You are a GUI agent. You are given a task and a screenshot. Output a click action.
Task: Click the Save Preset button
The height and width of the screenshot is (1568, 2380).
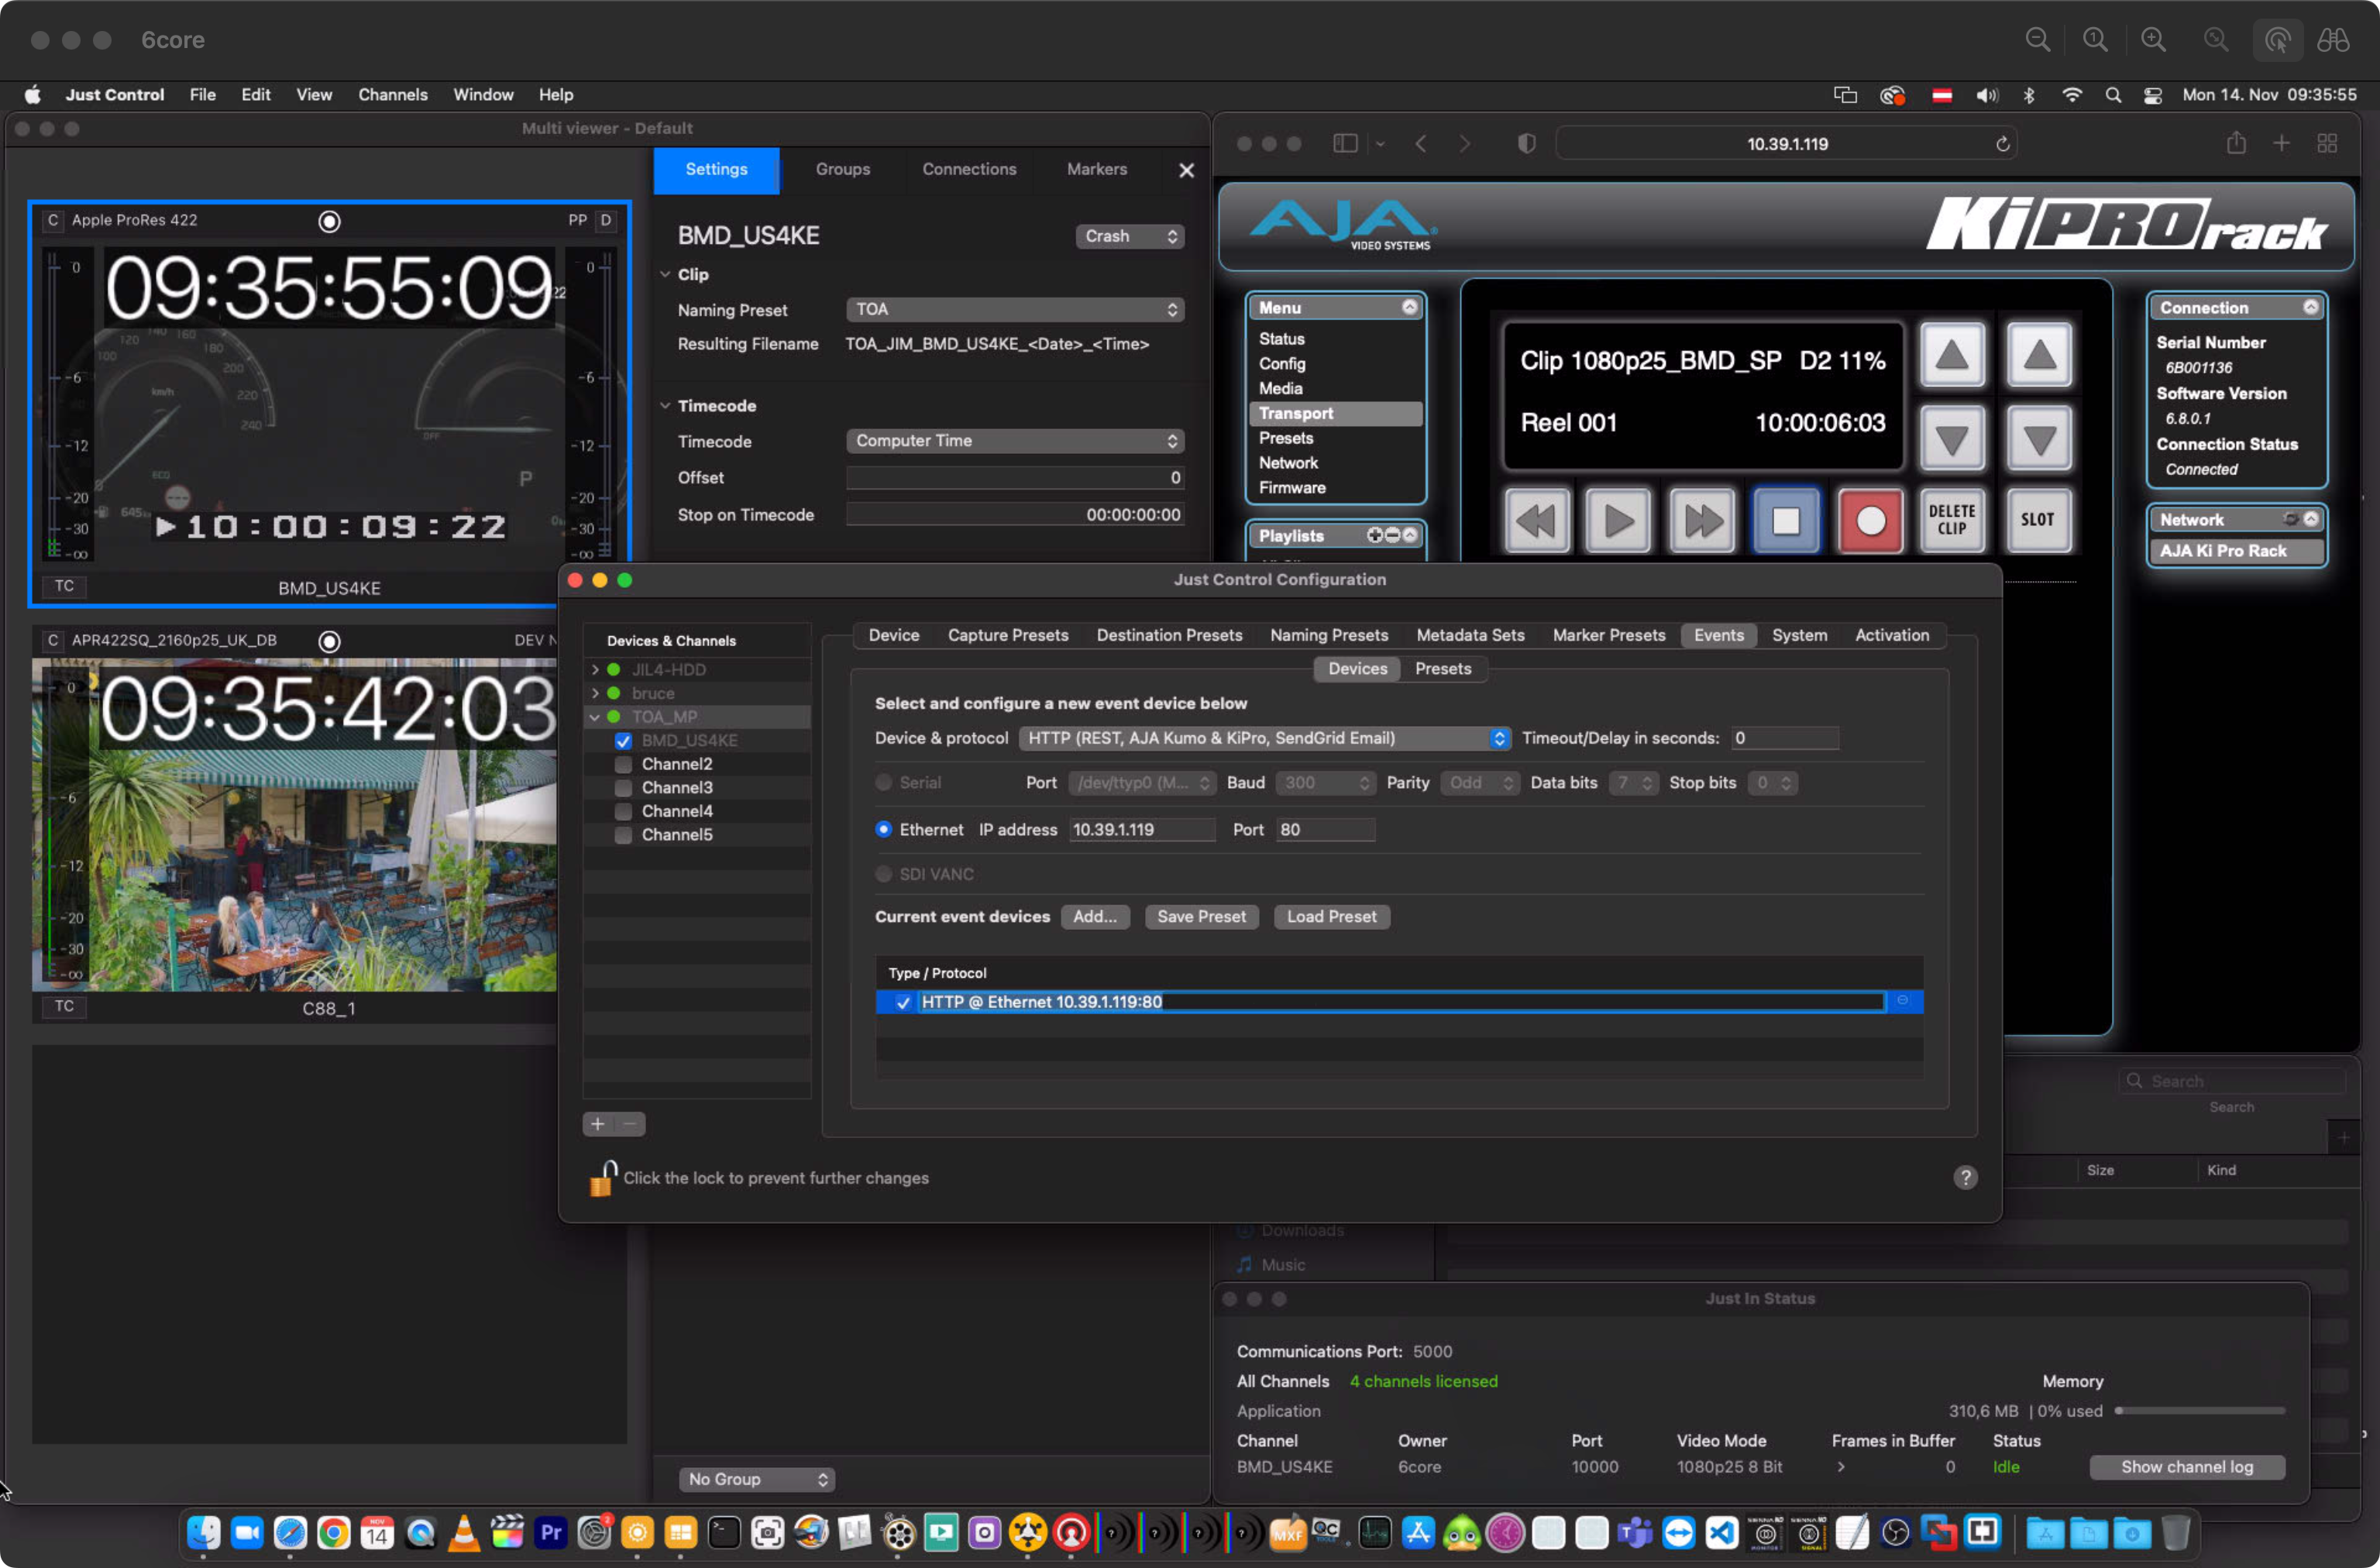1201,917
